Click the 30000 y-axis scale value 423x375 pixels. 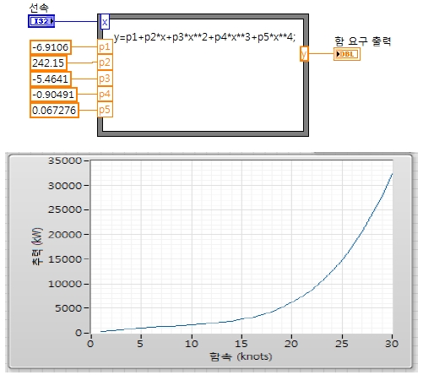[65, 186]
